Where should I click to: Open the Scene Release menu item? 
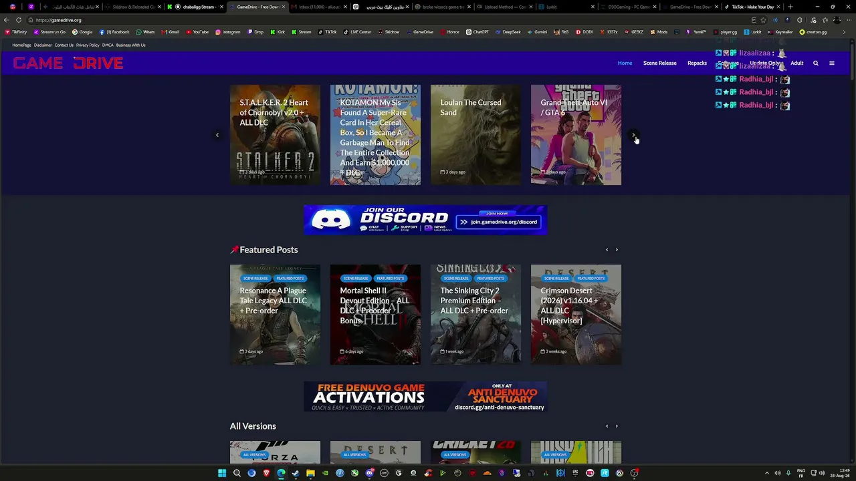pos(660,63)
